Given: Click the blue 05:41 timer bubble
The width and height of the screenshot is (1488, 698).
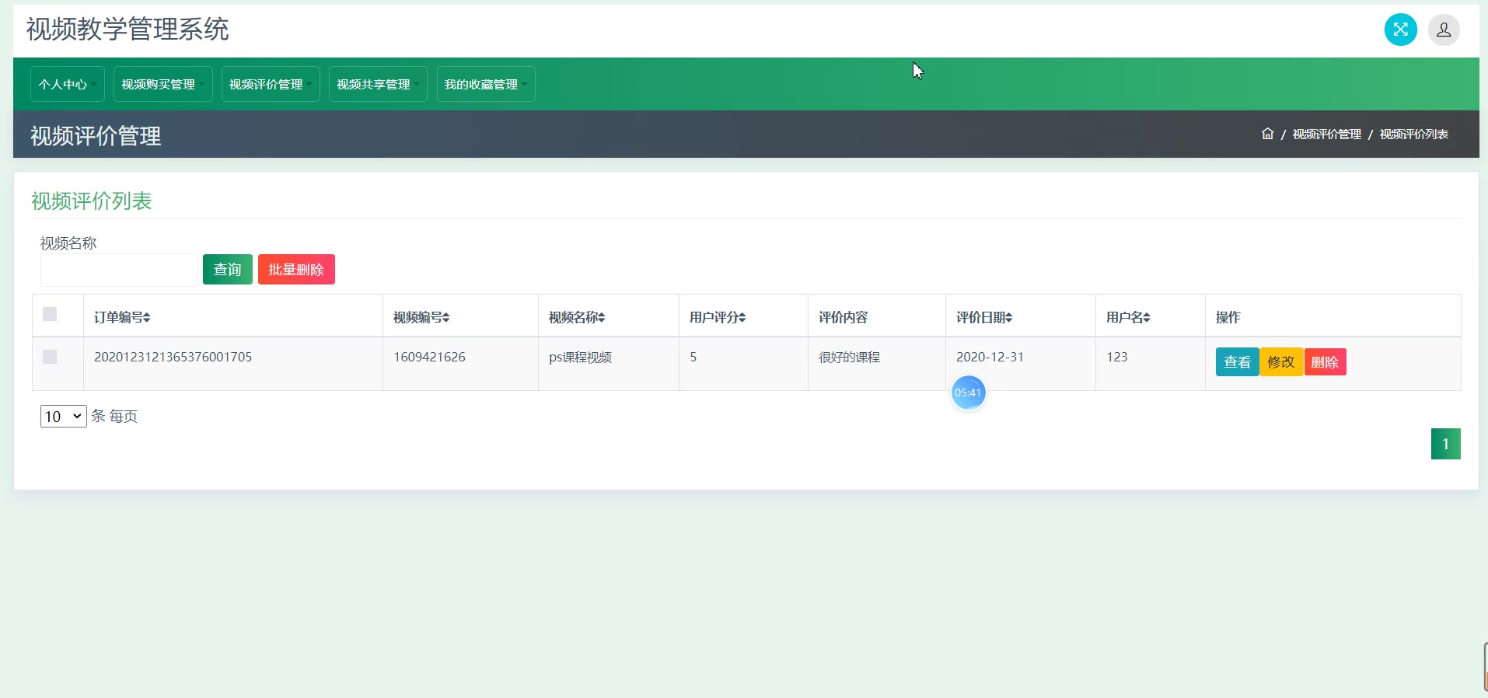Looking at the screenshot, I should 968,393.
